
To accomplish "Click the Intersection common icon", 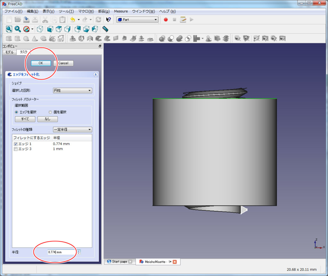I will pyautogui.click(x=188, y=38).
